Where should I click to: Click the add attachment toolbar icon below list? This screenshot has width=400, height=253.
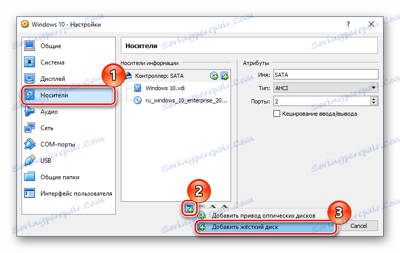[190, 208]
